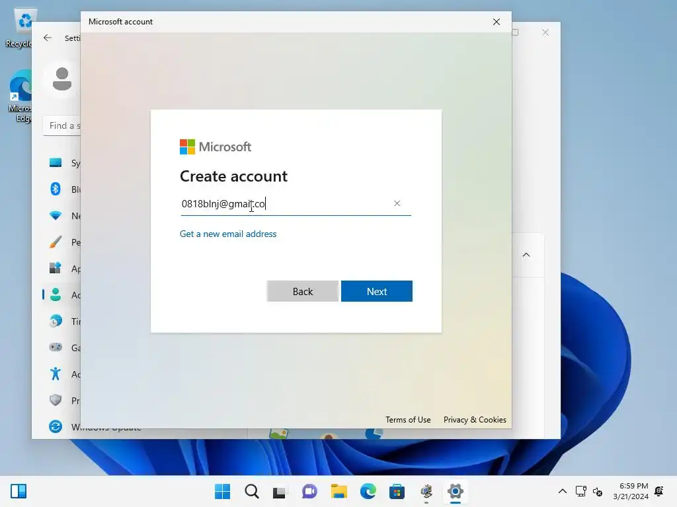Click the Settings back arrow

click(x=48, y=38)
